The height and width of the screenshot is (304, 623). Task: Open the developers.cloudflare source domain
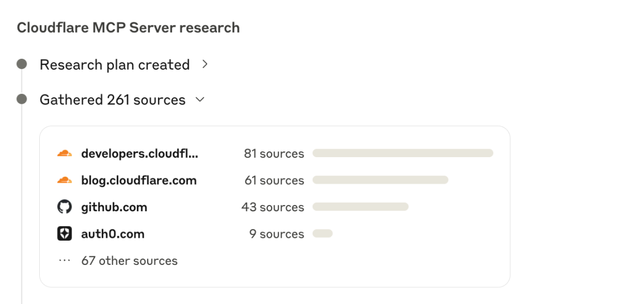(139, 153)
